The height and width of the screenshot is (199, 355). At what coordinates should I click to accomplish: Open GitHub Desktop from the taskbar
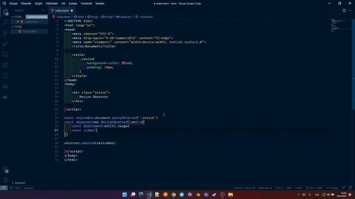tap(190, 195)
